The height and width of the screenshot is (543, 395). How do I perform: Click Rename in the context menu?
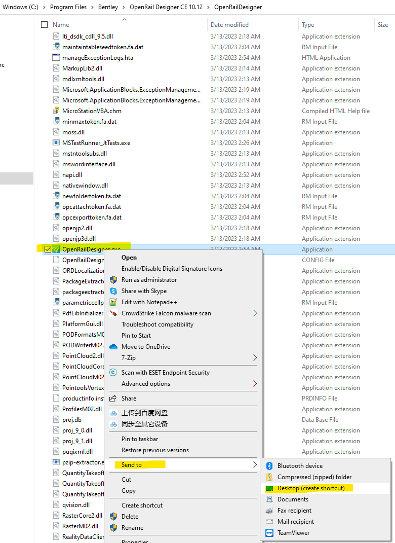click(x=132, y=527)
